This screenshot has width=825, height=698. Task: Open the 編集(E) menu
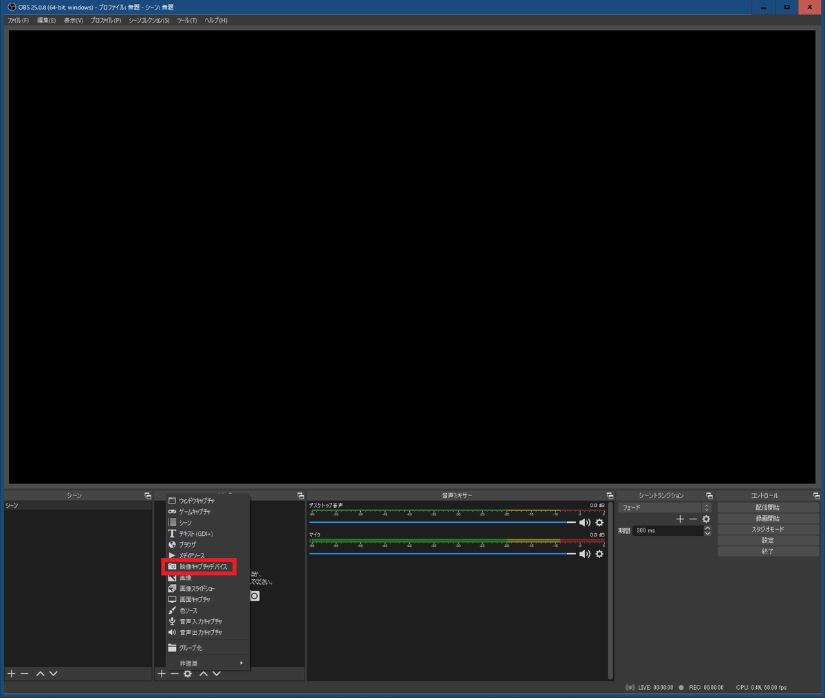click(46, 21)
